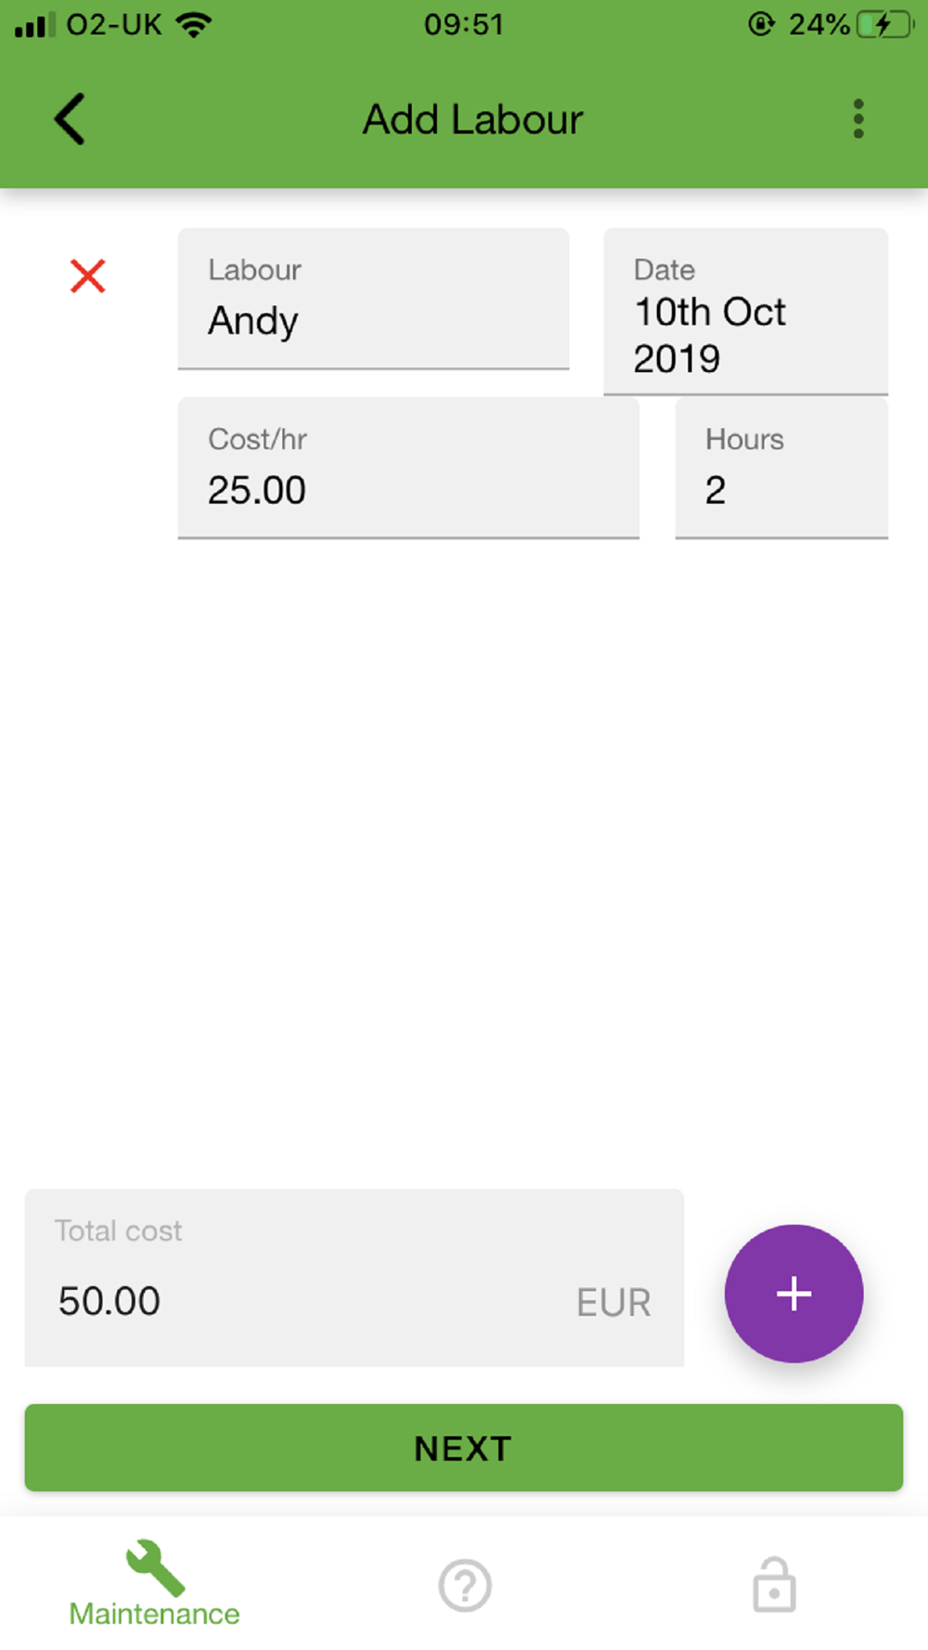Tap the 50.00 total cost value
The height and width of the screenshot is (1650, 928).
tap(110, 1301)
